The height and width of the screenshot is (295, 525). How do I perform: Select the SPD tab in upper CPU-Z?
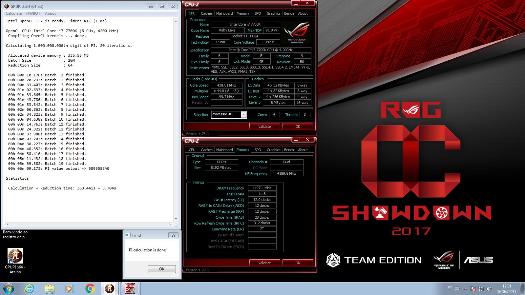(258, 13)
